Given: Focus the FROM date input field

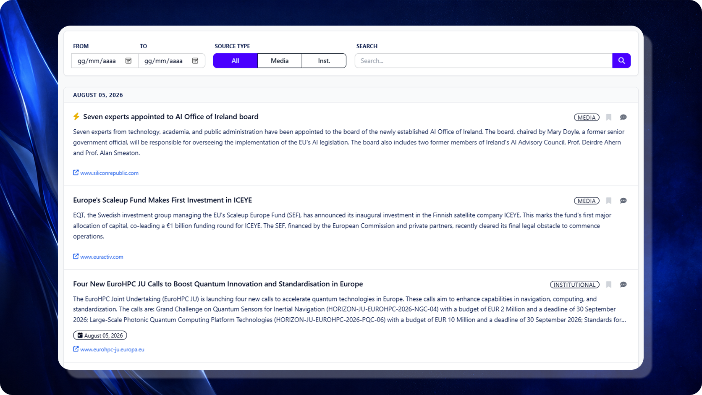Looking at the screenshot, I should click(105, 60).
